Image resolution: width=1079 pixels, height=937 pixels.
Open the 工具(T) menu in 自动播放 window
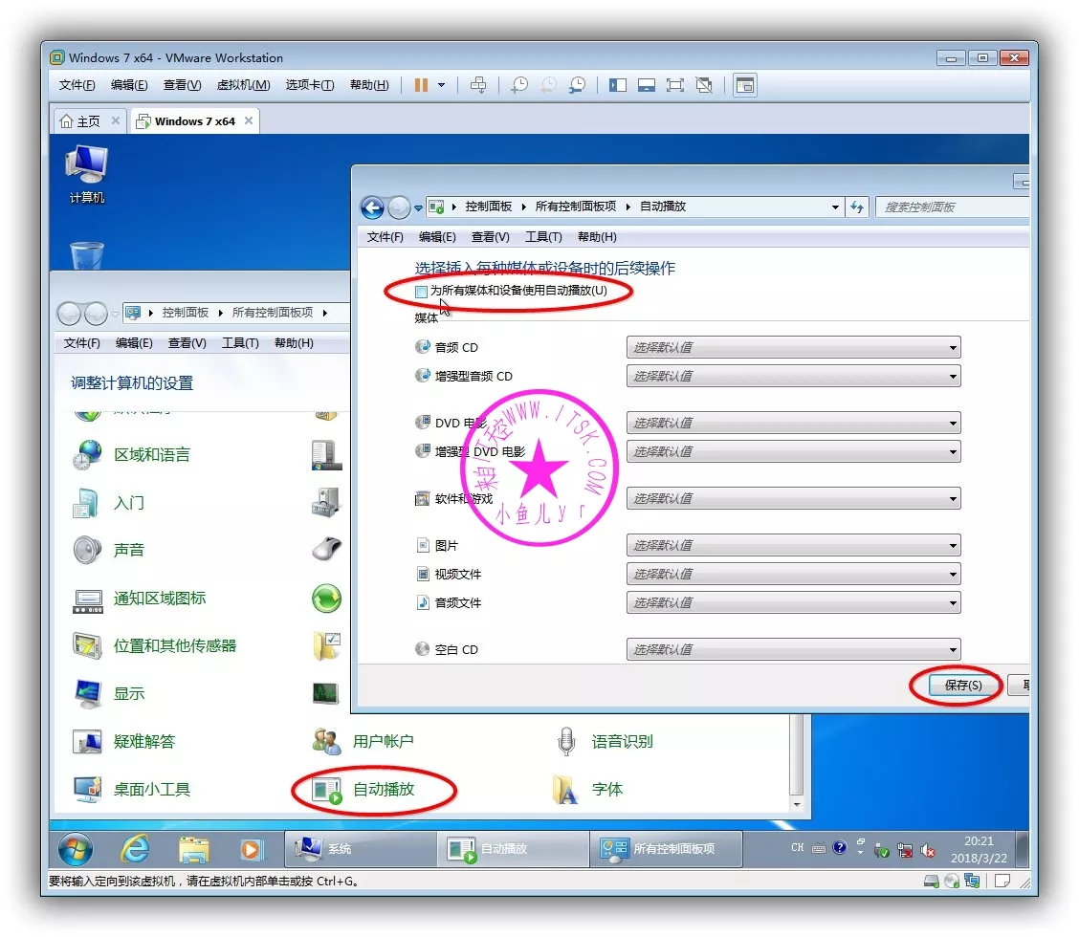point(542,237)
